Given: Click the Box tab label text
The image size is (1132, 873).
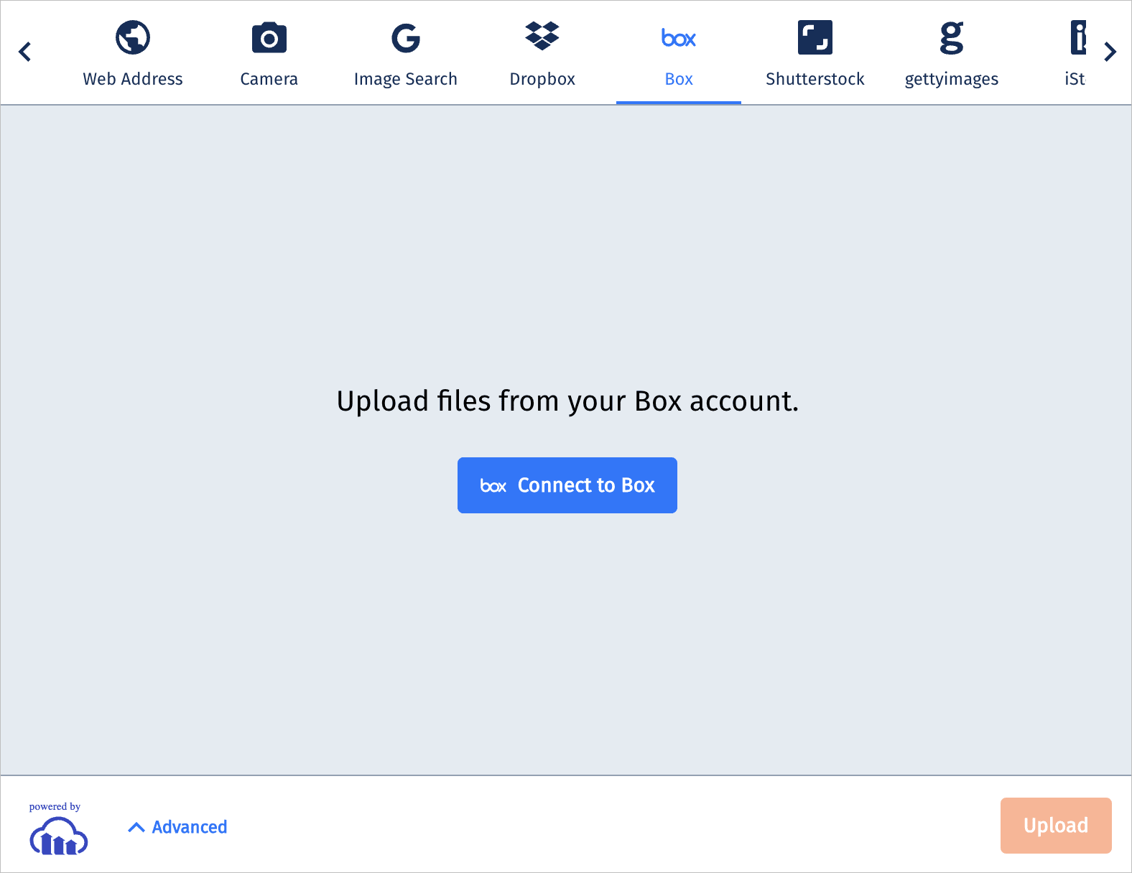Looking at the screenshot, I should tap(679, 79).
